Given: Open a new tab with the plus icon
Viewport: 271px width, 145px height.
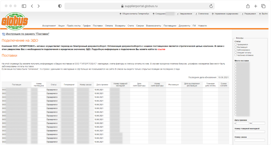Looking at the screenshot, I should pyautogui.click(x=256, y=6).
